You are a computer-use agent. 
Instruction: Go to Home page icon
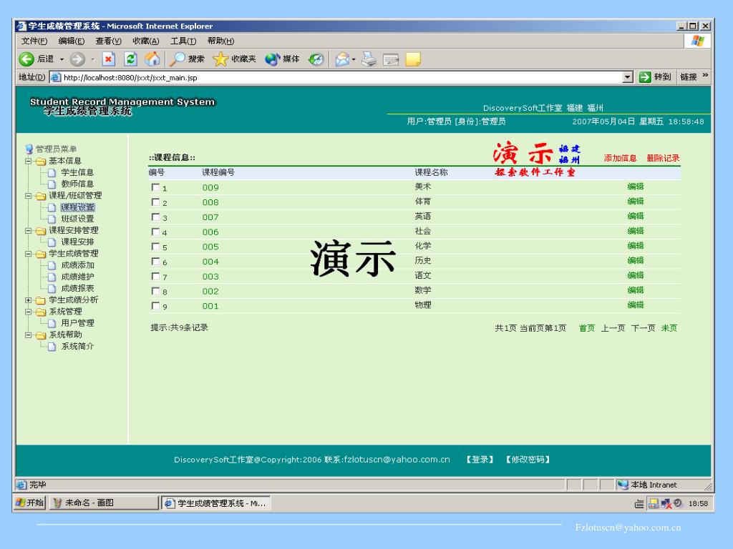pos(152,59)
